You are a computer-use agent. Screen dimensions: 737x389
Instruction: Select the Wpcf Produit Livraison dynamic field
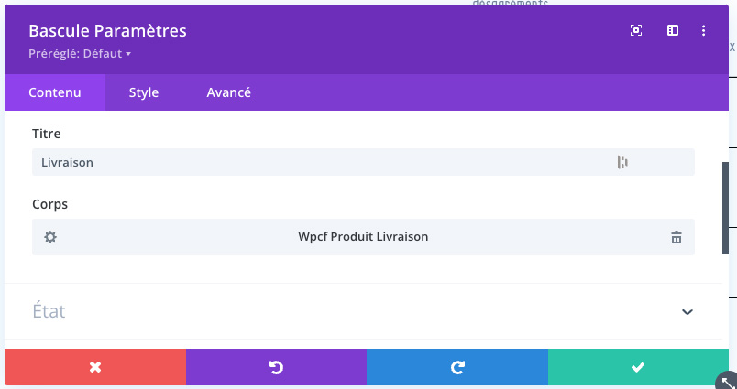[363, 236]
